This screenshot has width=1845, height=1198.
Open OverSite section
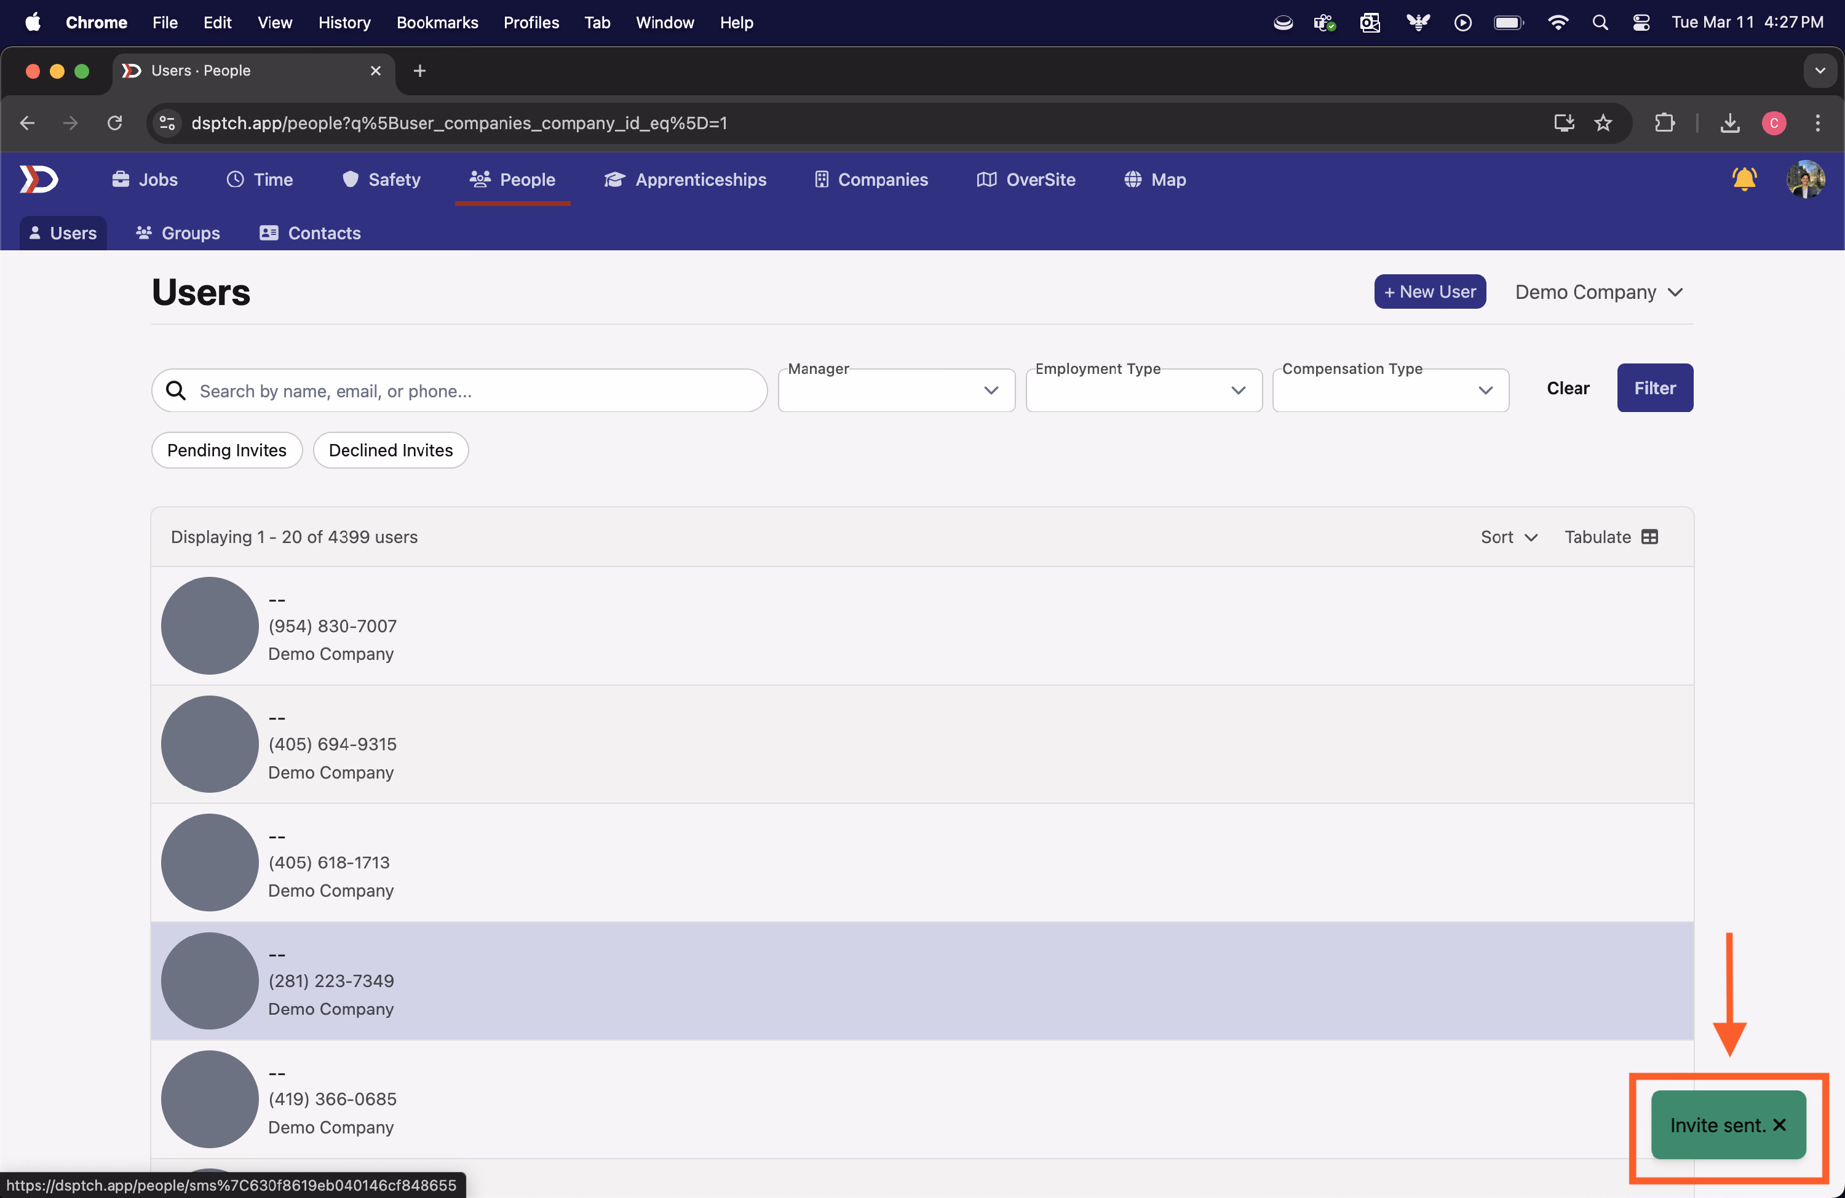1026,179
